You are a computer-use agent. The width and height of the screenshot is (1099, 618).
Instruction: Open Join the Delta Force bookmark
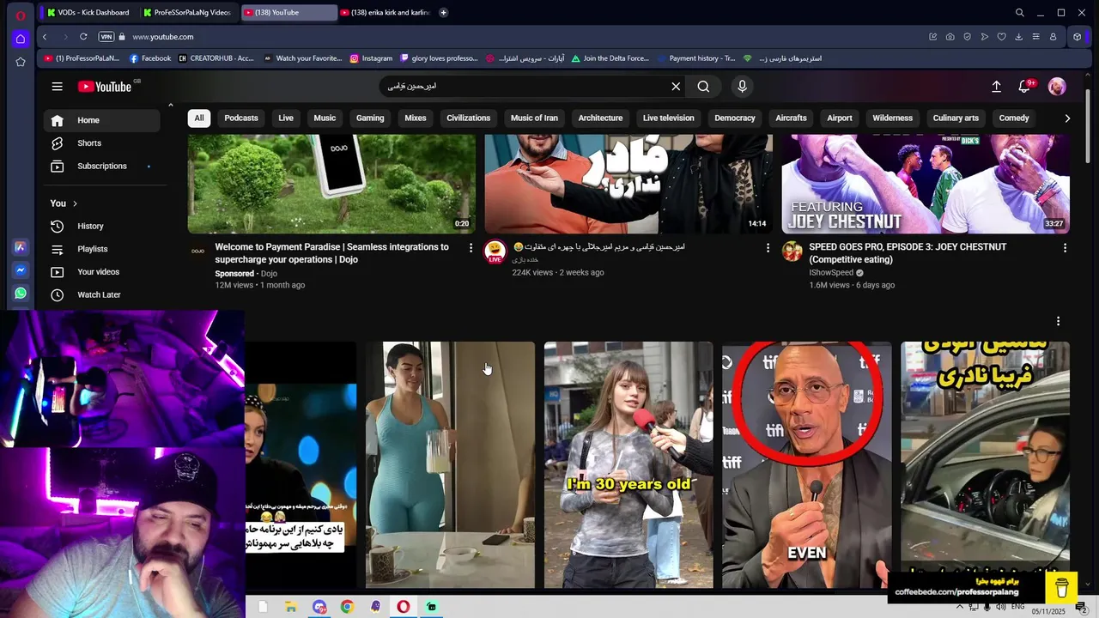tap(610, 58)
